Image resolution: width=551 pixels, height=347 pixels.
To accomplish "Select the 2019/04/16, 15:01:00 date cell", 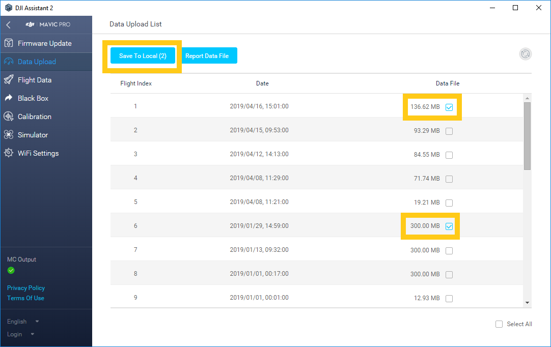I will pyautogui.click(x=259, y=106).
